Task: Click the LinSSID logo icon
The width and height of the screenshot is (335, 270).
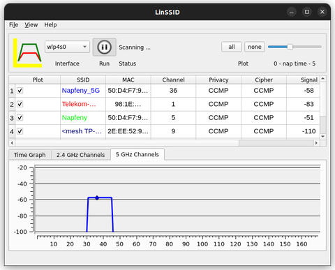Action: [x=28, y=53]
